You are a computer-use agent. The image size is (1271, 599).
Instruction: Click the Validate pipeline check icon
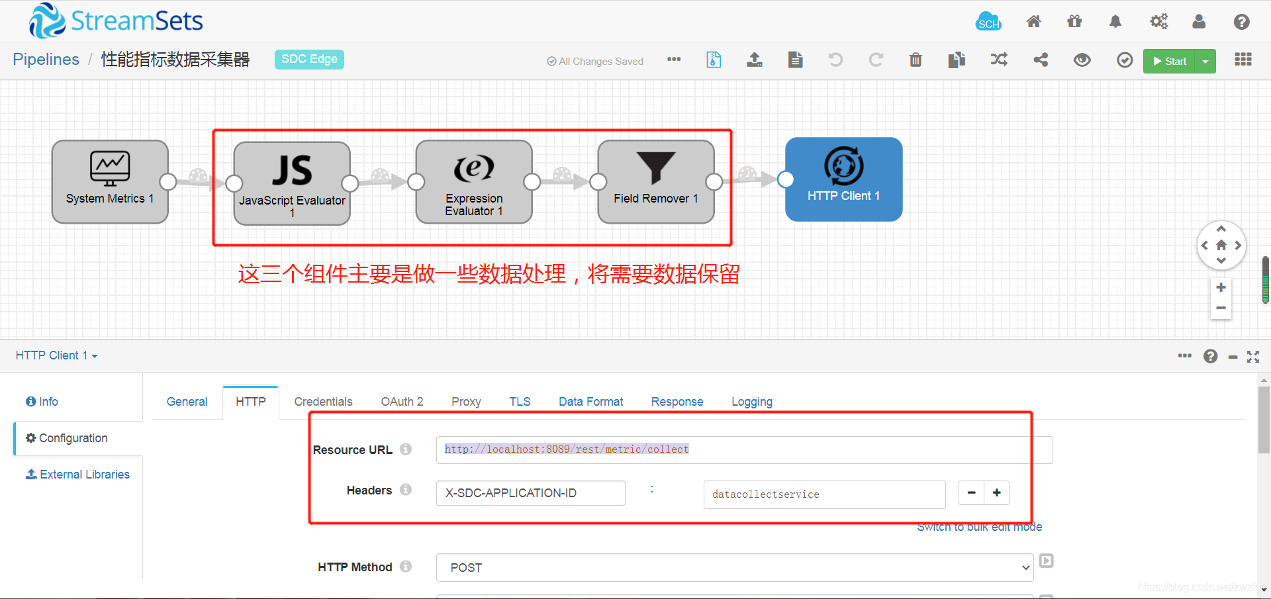(1124, 60)
